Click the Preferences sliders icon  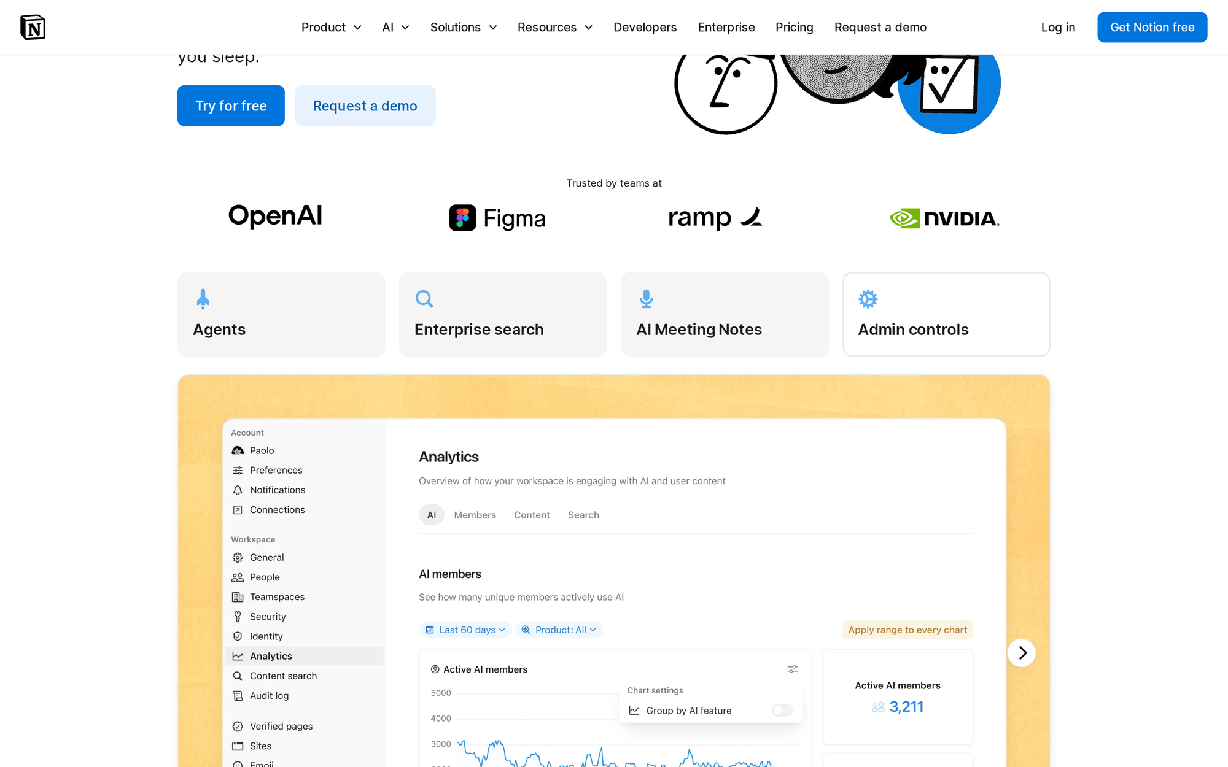point(238,470)
